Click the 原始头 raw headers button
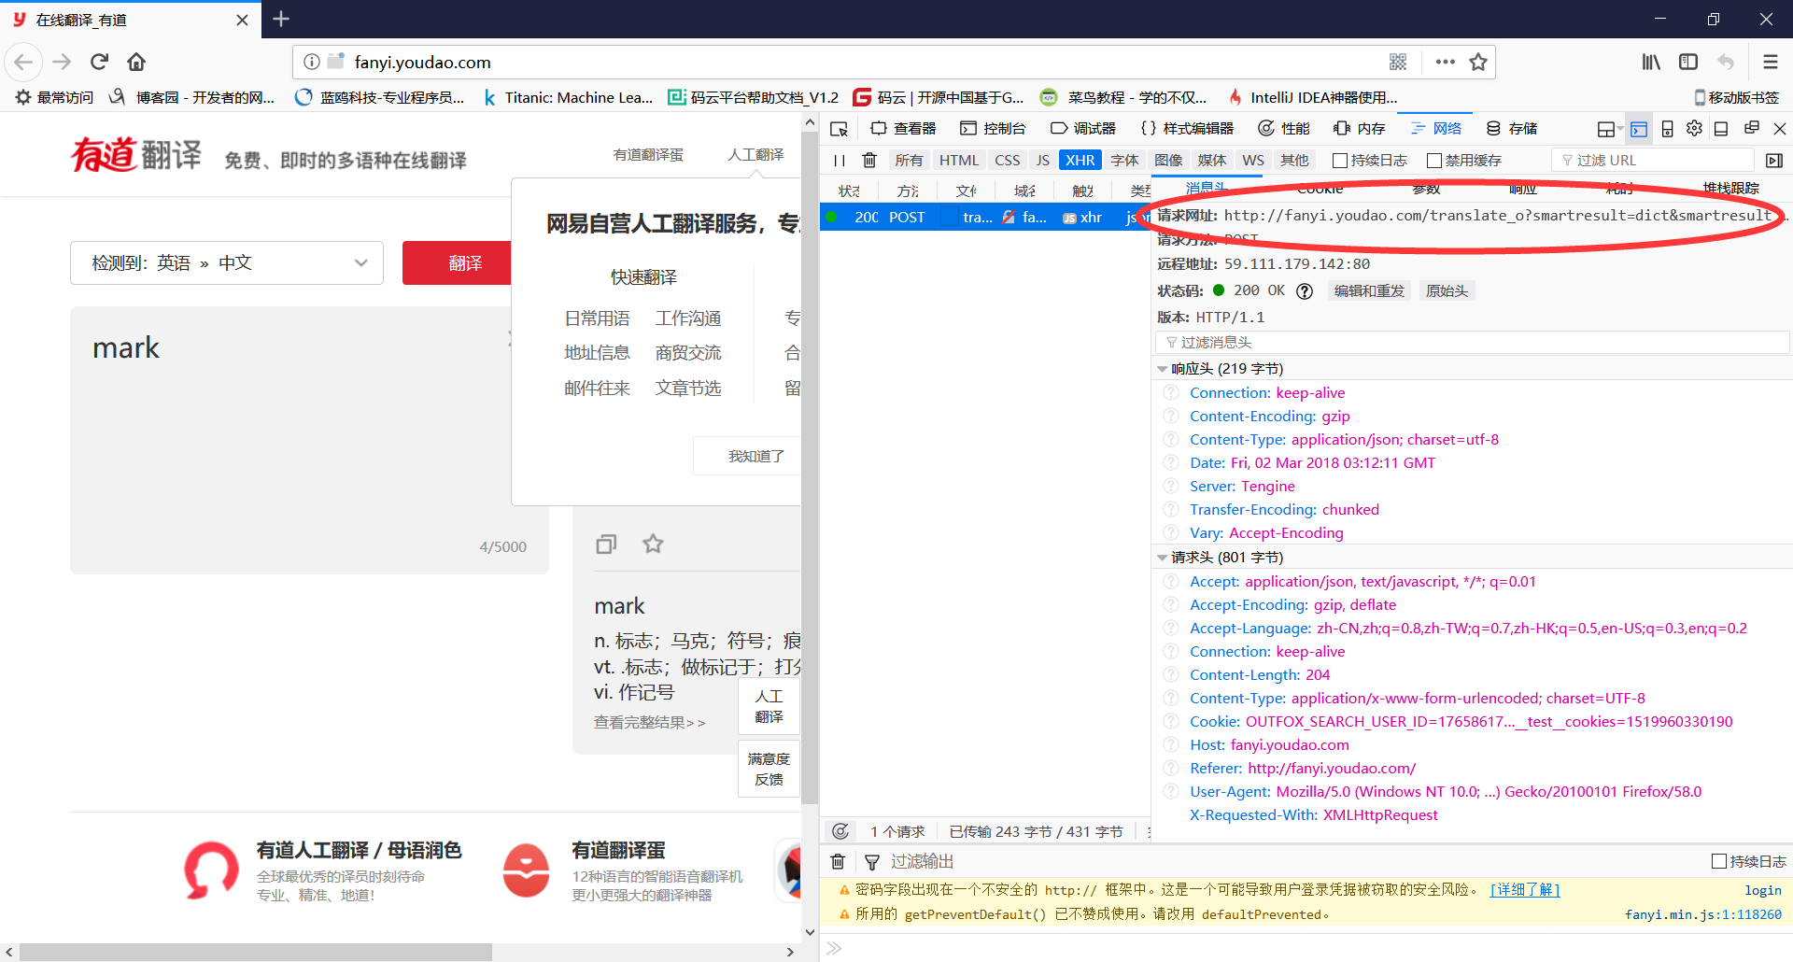 click(1447, 291)
